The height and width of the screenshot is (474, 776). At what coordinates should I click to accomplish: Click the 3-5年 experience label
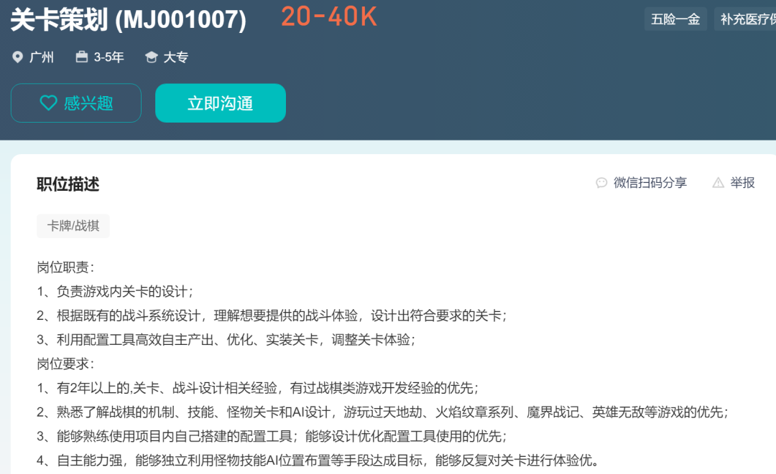click(x=109, y=57)
